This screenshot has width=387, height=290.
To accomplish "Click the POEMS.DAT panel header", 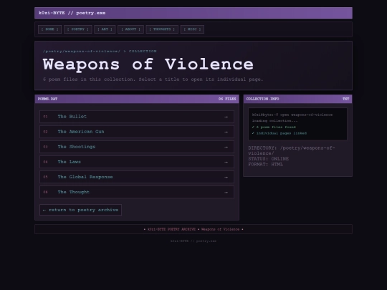I will pos(137,99).
